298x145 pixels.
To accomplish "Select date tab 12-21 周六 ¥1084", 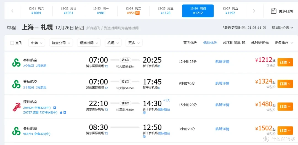I will 36,11.
